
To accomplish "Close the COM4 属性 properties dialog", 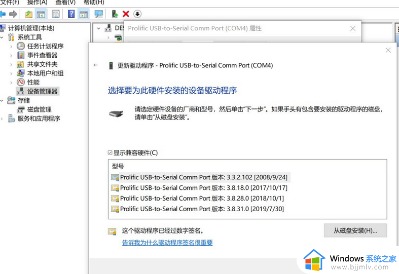I will pos(353,28).
